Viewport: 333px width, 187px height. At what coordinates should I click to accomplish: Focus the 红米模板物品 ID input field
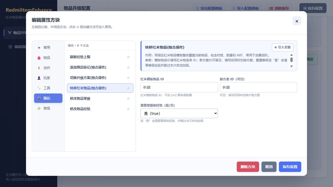pyautogui.click(x=179, y=87)
